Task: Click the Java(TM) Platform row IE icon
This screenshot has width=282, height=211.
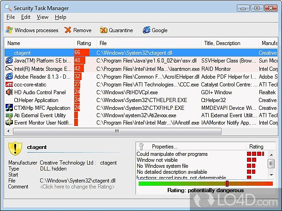Action: [9, 61]
